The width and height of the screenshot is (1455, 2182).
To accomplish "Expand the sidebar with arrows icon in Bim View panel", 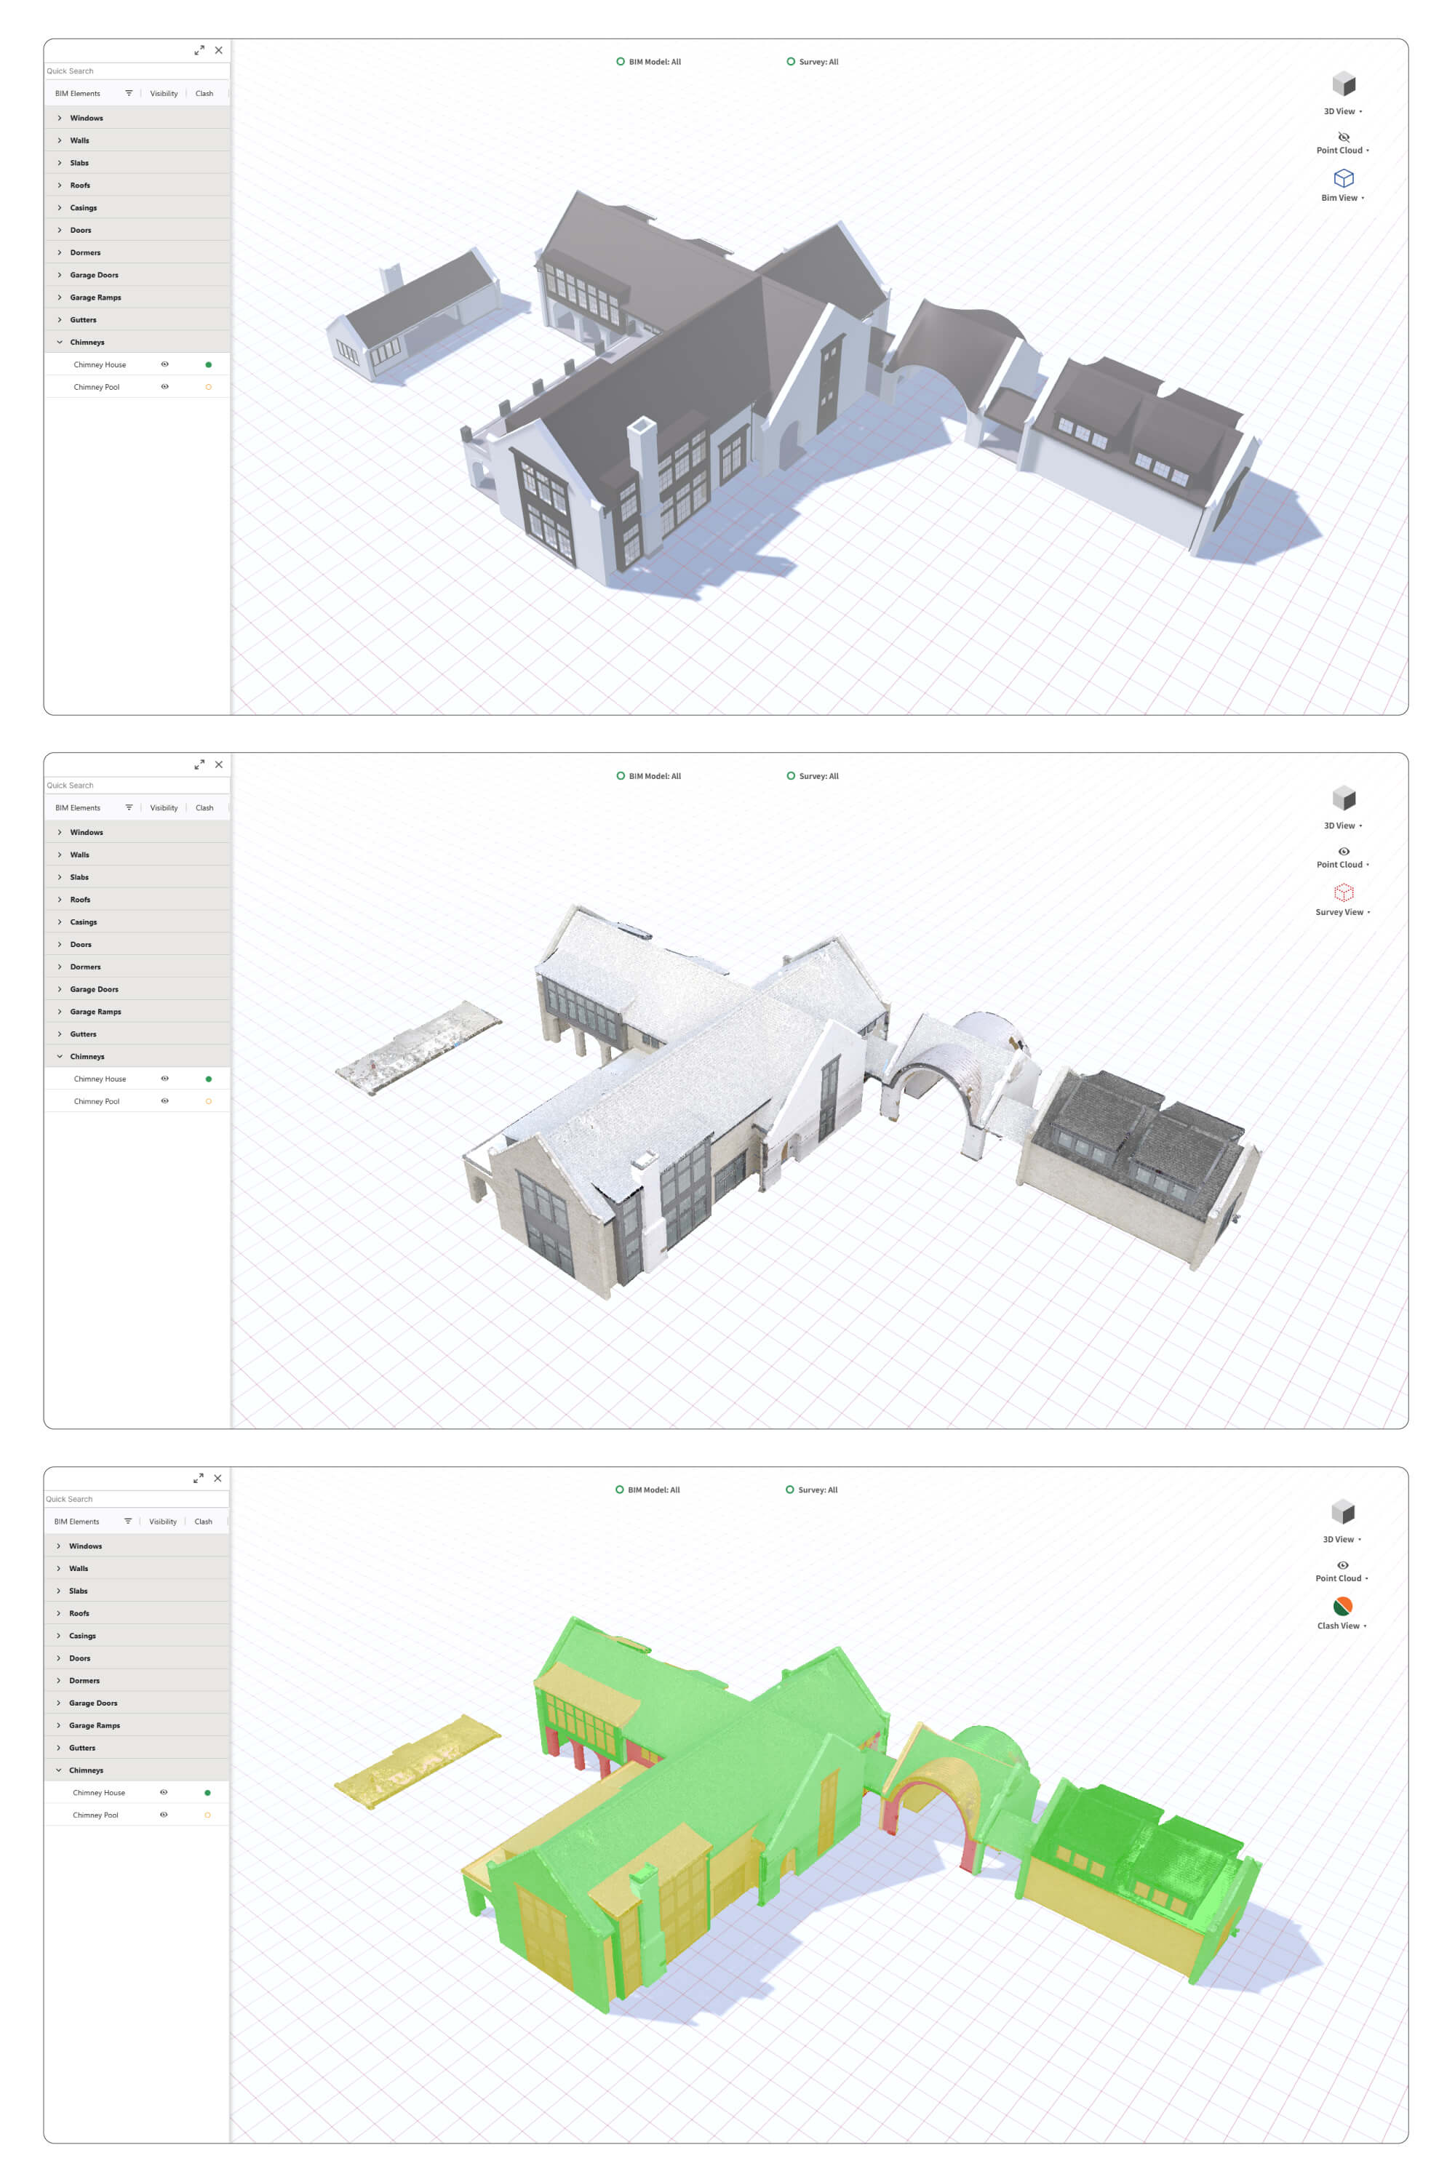I will [199, 50].
